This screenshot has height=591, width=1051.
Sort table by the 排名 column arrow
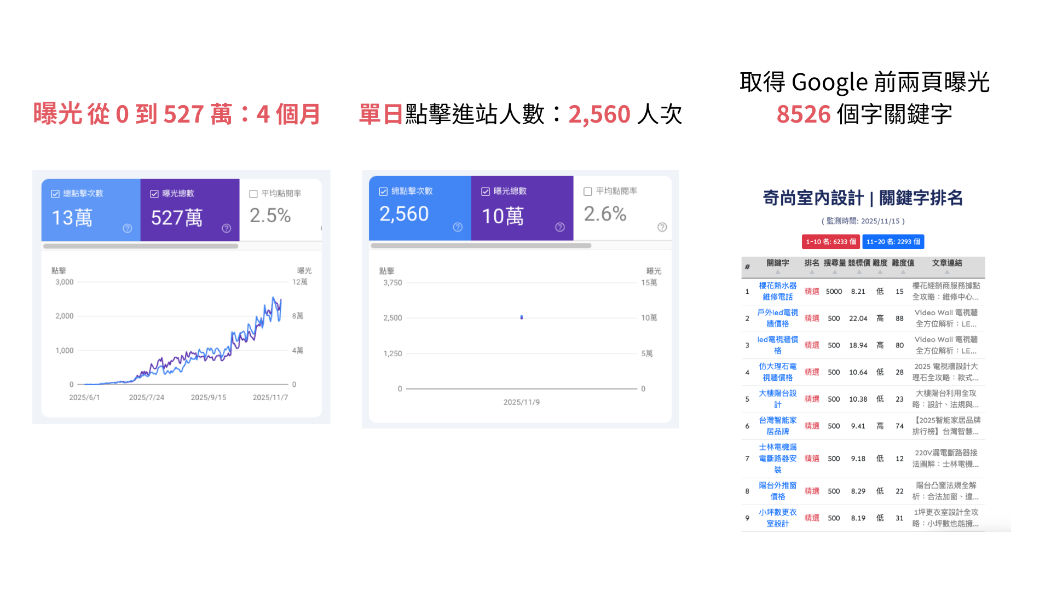(811, 272)
